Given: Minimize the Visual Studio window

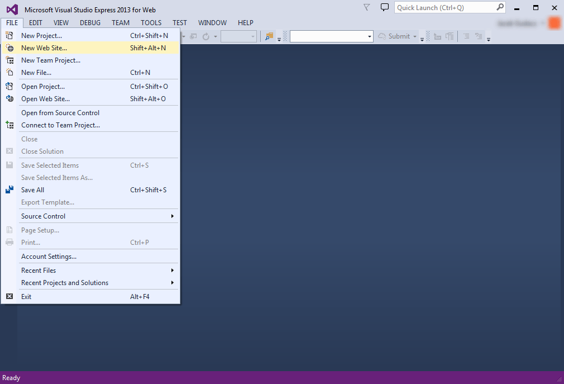Looking at the screenshot, I should coord(517,8).
